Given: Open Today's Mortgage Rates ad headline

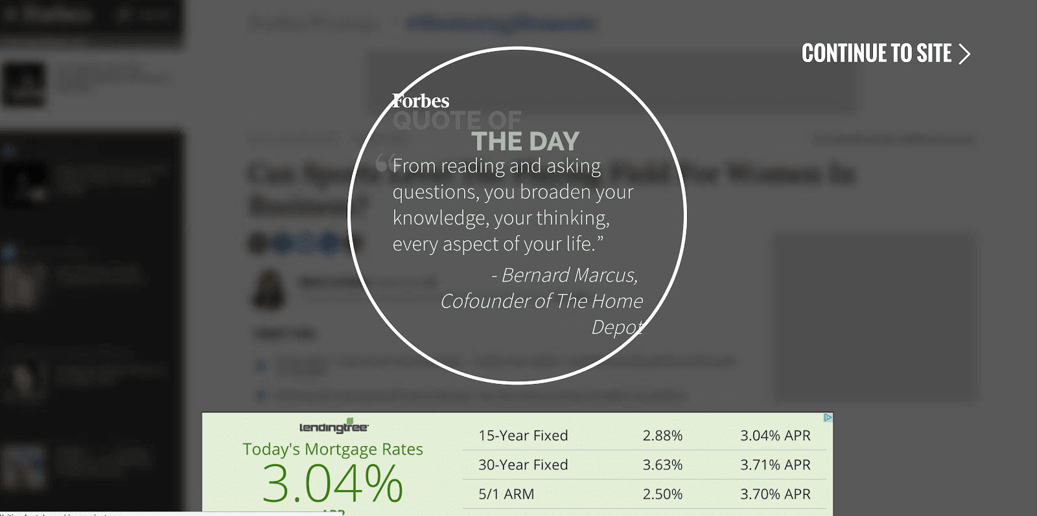Looking at the screenshot, I should 332,449.
